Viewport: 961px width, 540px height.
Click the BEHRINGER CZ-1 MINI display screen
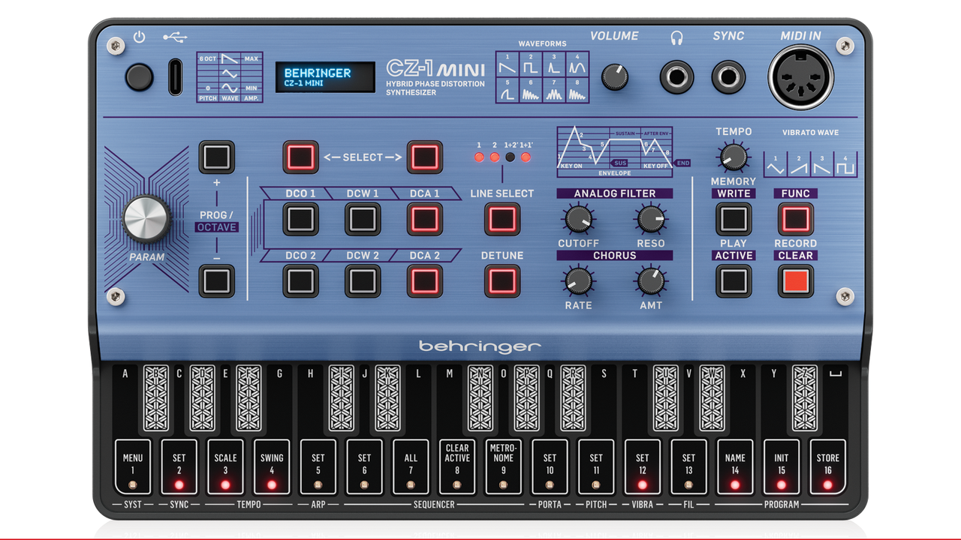pos(324,78)
